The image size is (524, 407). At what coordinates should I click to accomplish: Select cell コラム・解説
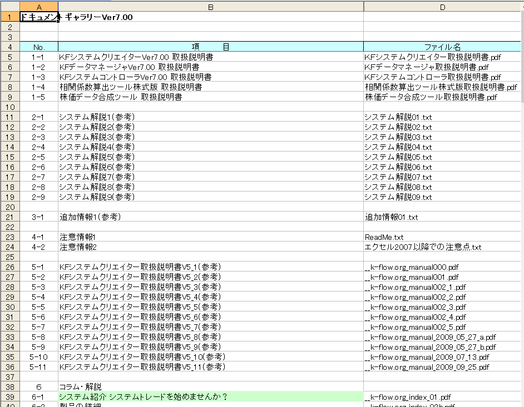(x=210, y=387)
